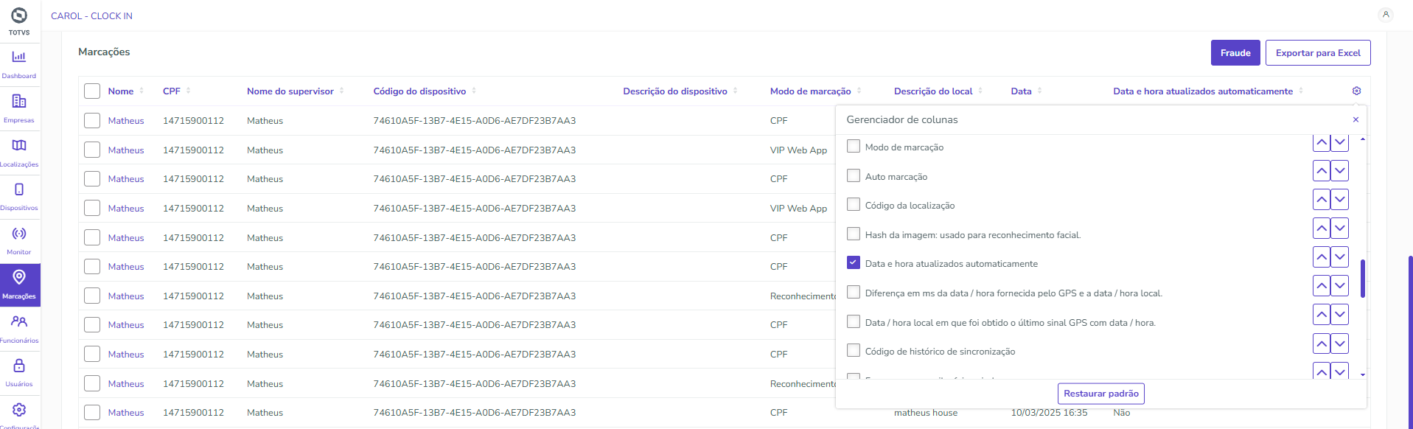Click the column settings gear icon

tap(1356, 91)
